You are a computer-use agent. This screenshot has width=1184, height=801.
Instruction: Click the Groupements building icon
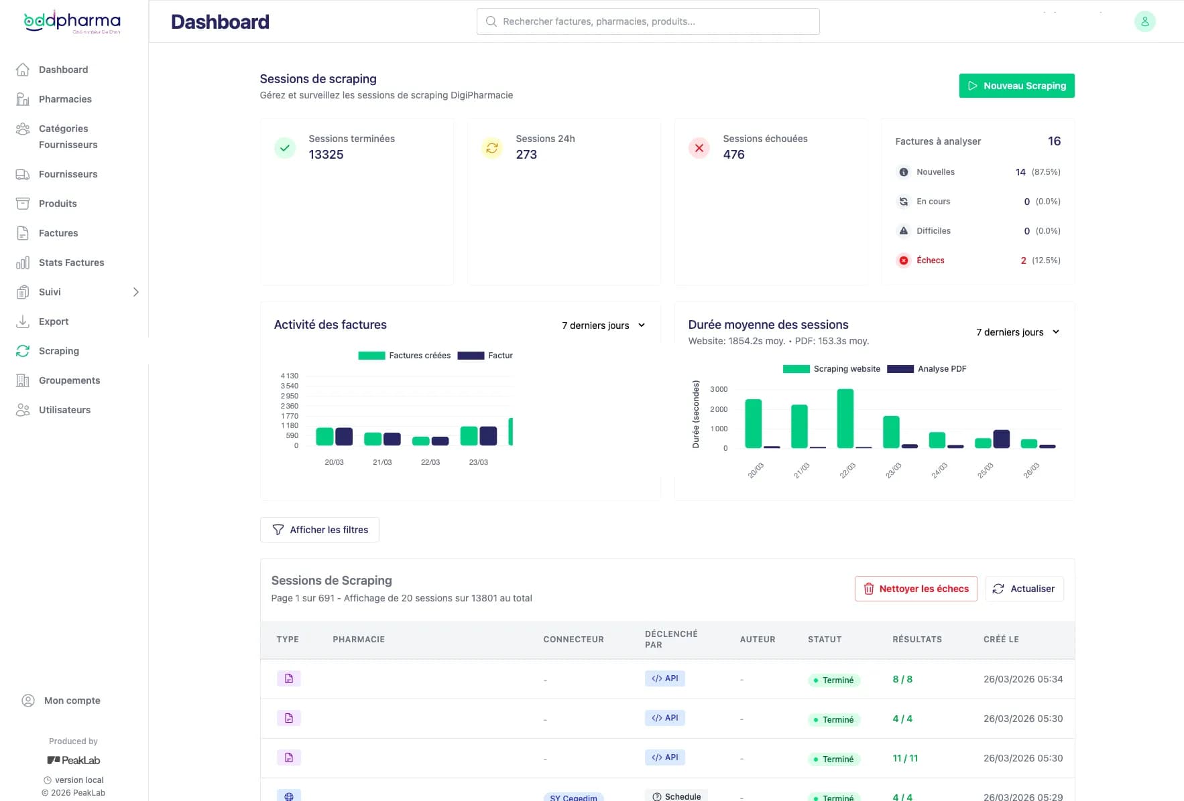click(x=23, y=380)
